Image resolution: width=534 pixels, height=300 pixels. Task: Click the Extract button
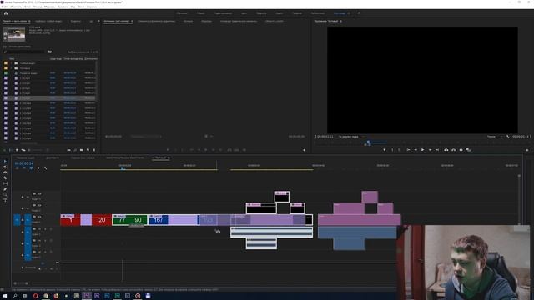tap(454, 150)
